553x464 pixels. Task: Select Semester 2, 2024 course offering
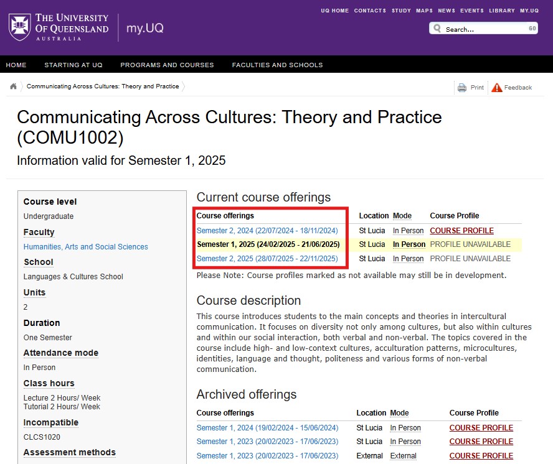point(267,230)
